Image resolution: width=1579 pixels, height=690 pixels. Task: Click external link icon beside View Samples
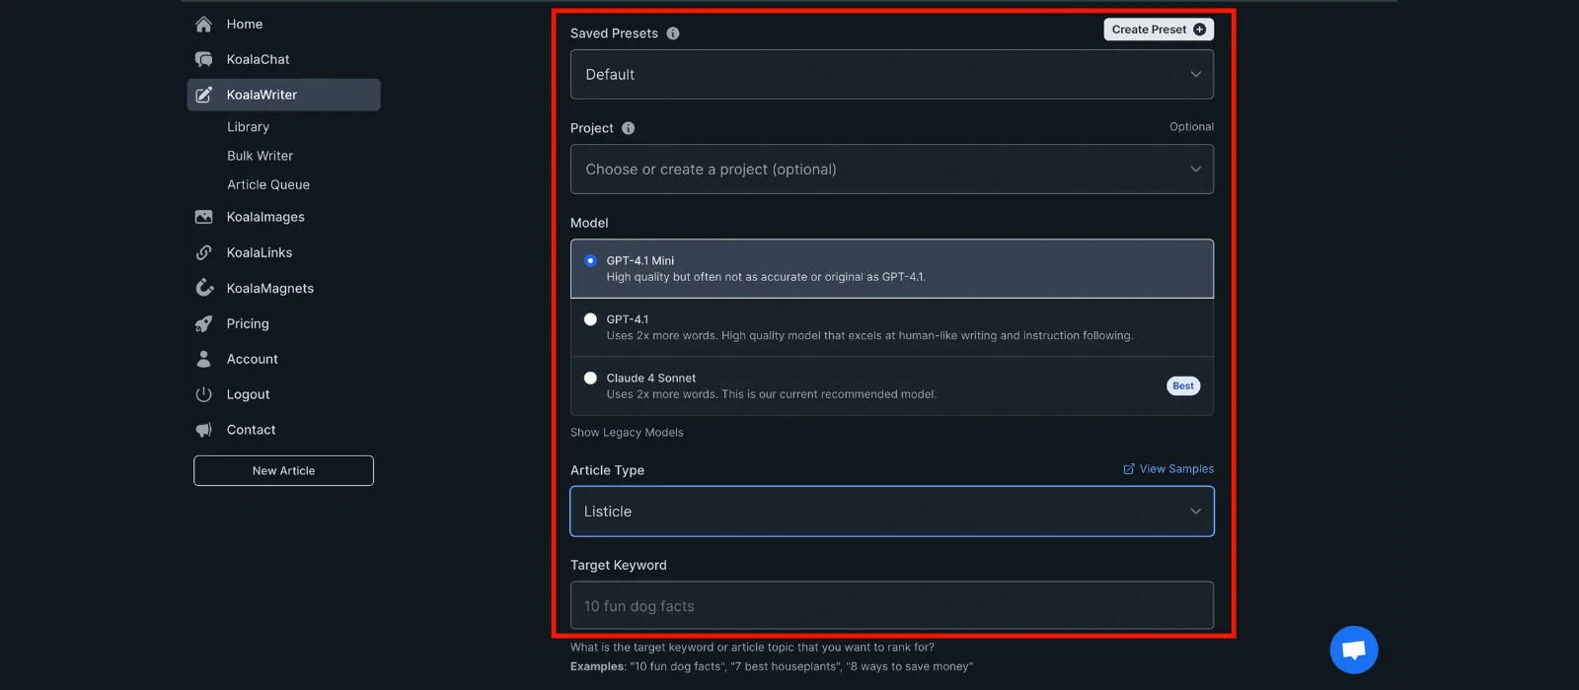1129,469
